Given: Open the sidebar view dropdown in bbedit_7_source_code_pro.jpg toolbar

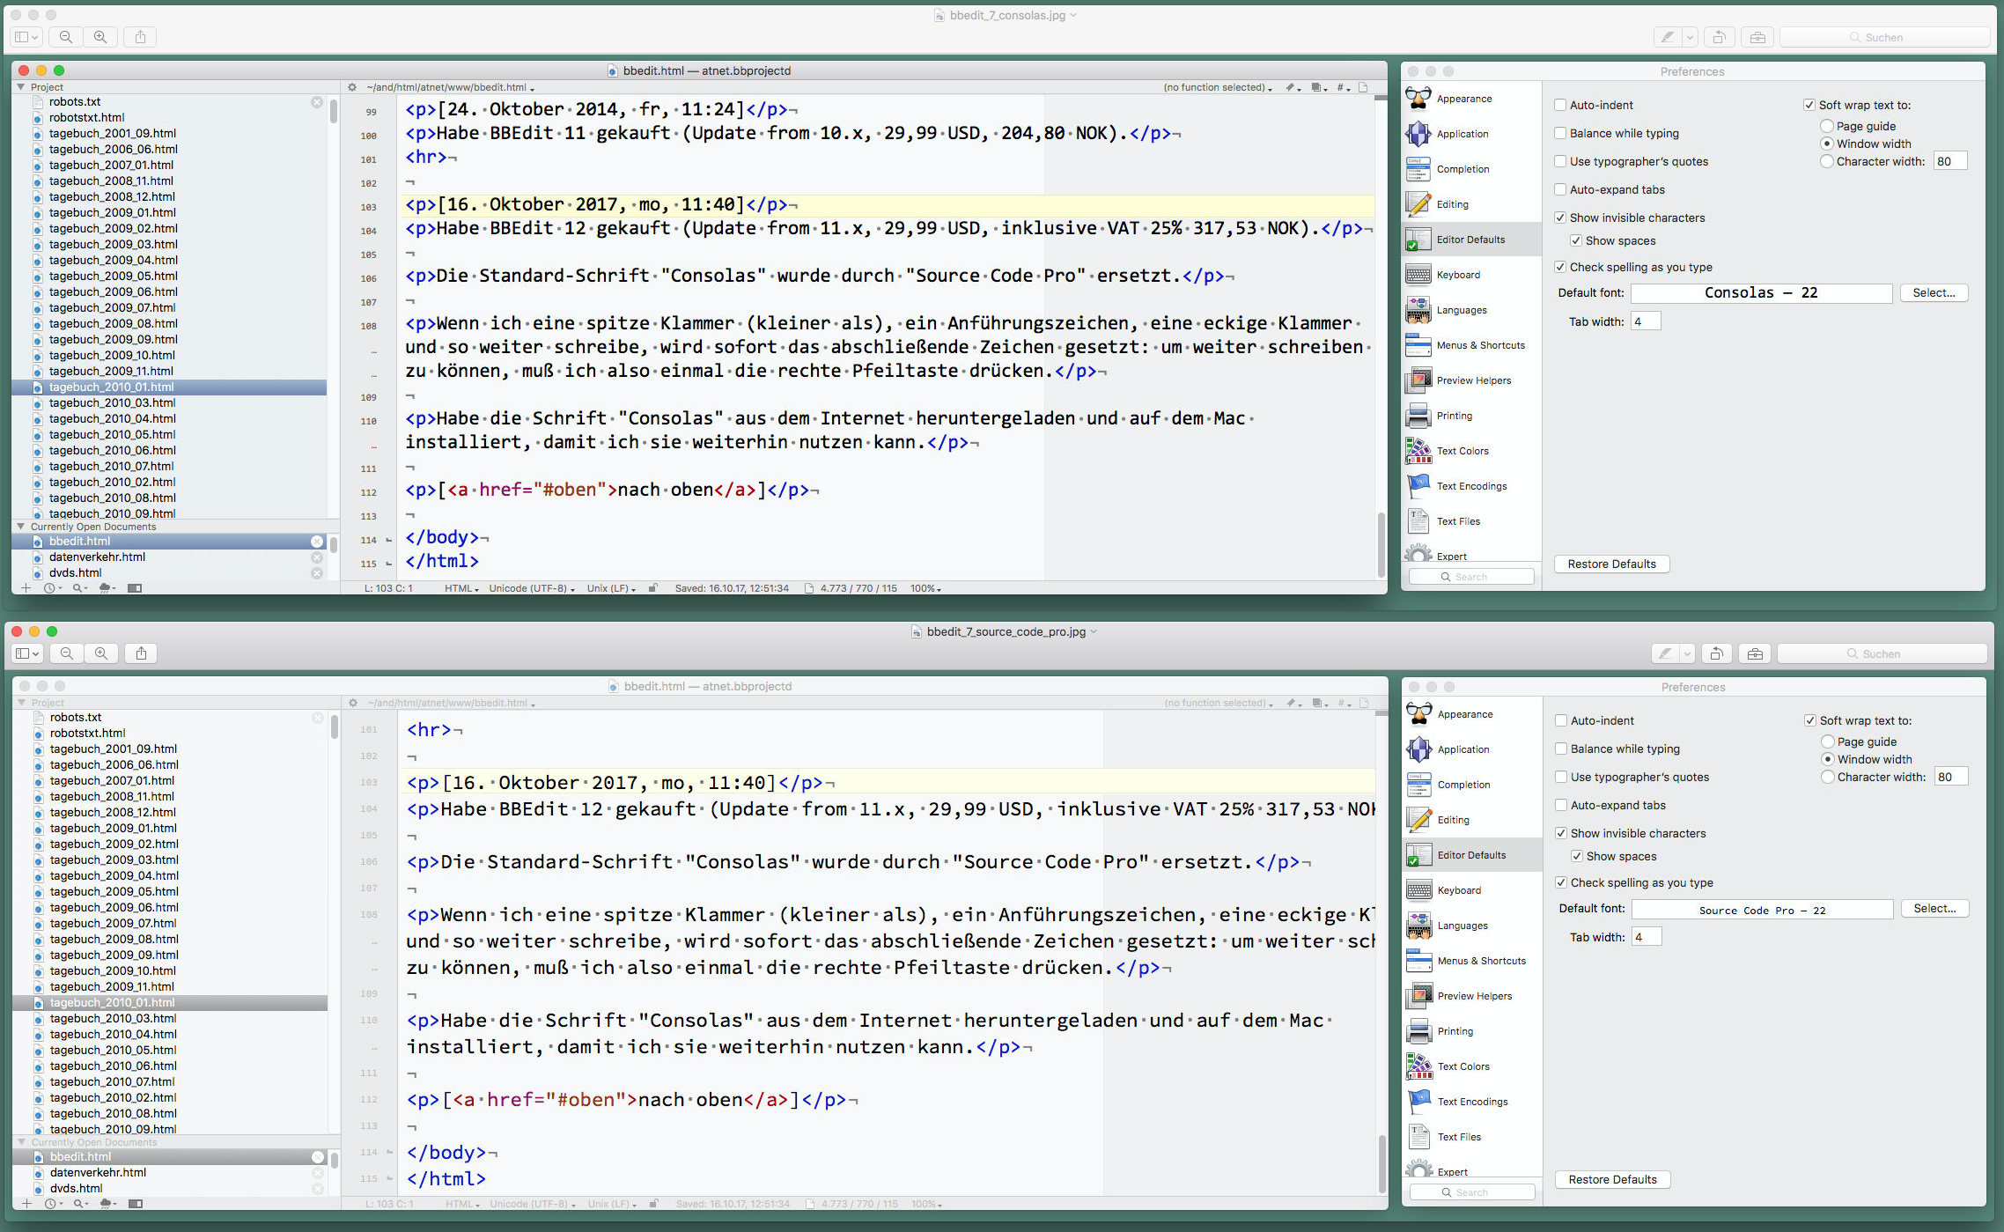Looking at the screenshot, I should point(27,653).
